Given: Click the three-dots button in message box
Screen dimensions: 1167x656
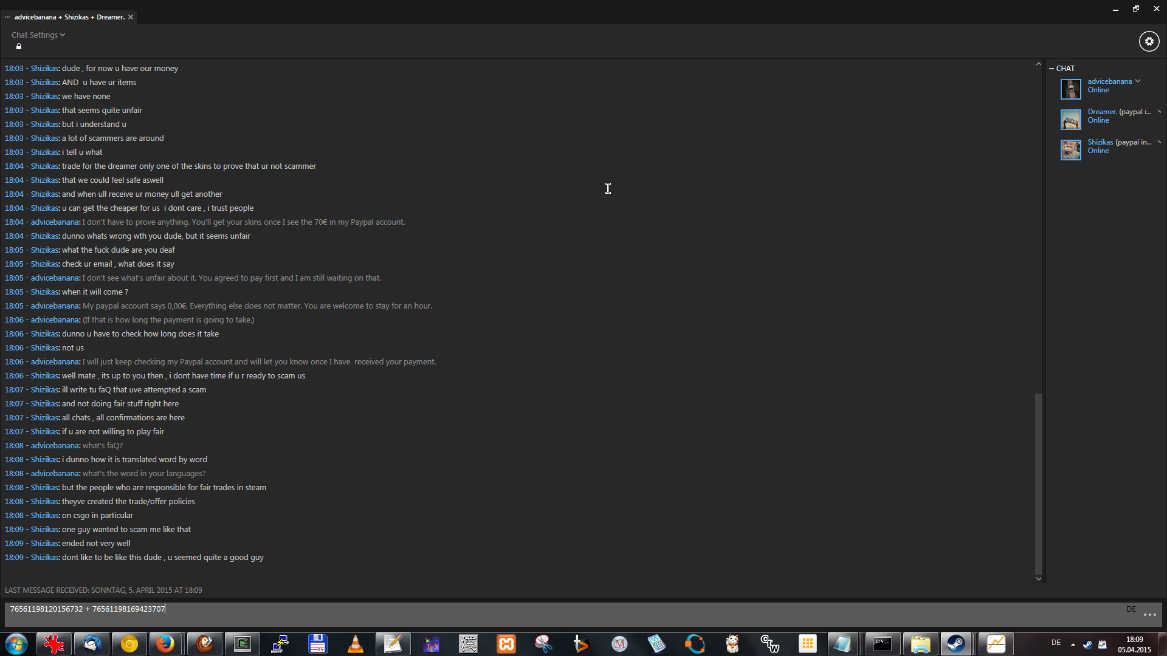Looking at the screenshot, I should [x=1149, y=615].
